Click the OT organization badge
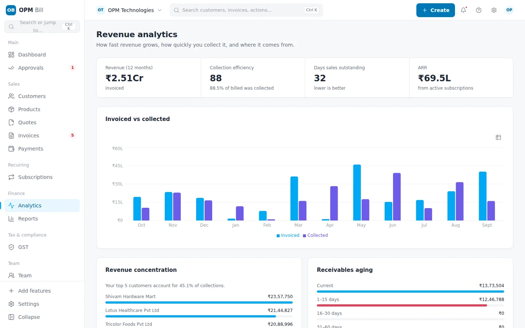 click(101, 10)
